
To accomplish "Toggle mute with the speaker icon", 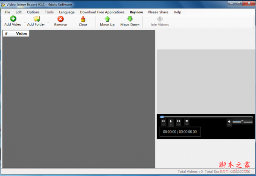I will tap(229, 122).
